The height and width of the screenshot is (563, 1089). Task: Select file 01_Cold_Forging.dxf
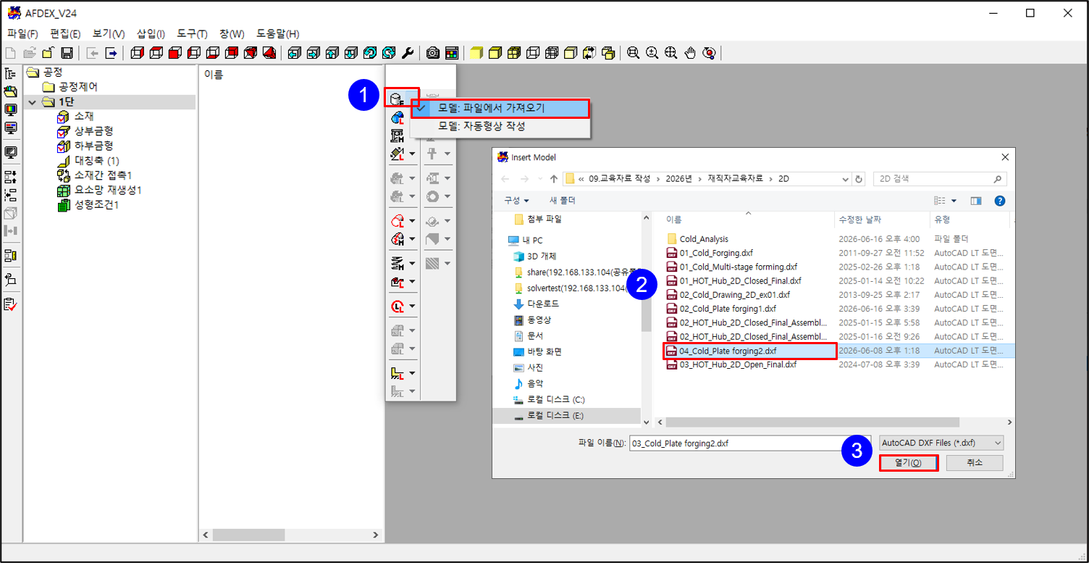pos(715,253)
